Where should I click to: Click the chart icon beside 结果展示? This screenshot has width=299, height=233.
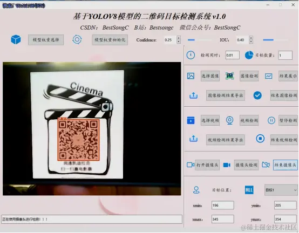pyautogui.click(x=268, y=76)
